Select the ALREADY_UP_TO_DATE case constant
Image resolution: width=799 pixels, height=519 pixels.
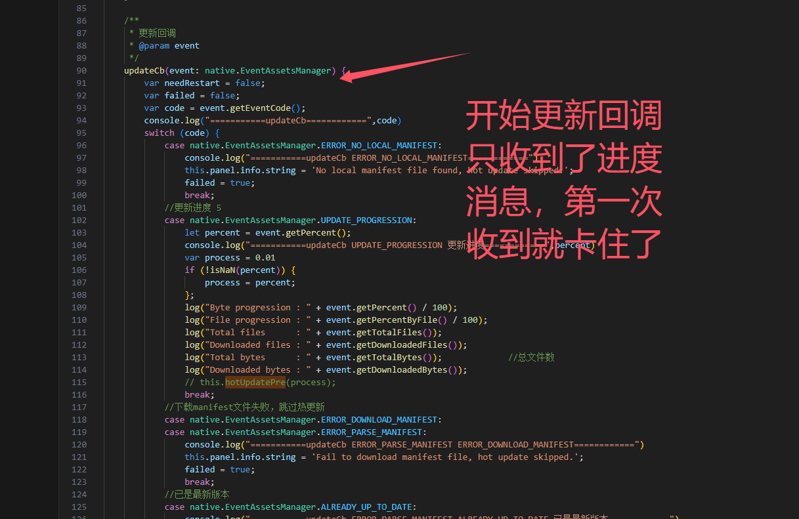click(366, 507)
